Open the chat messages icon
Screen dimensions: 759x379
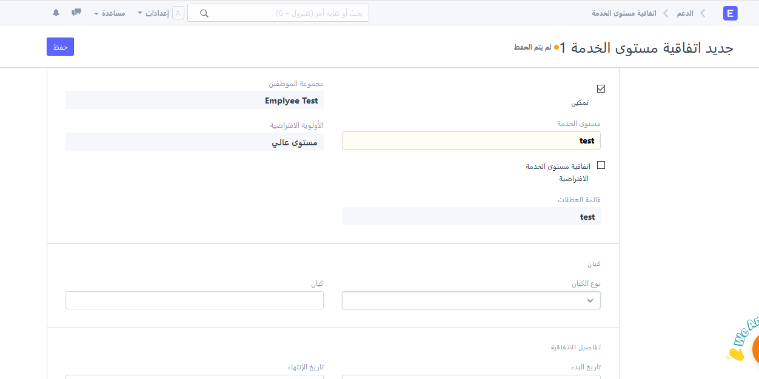[76, 13]
